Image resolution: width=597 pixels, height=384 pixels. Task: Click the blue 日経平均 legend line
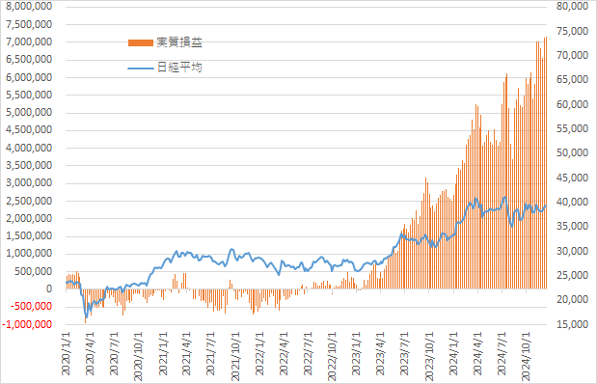tap(141, 69)
